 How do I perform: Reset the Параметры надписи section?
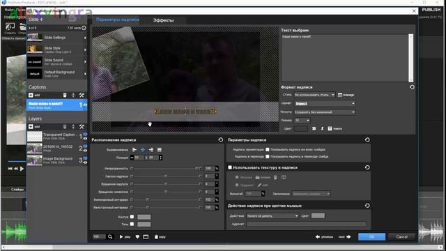click(x=367, y=139)
